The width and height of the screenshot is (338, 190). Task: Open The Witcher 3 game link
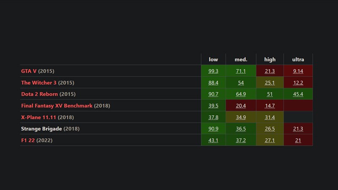(x=39, y=83)
